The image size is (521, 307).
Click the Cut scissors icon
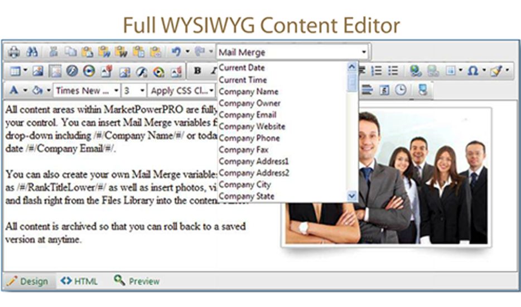pos(53,52)
